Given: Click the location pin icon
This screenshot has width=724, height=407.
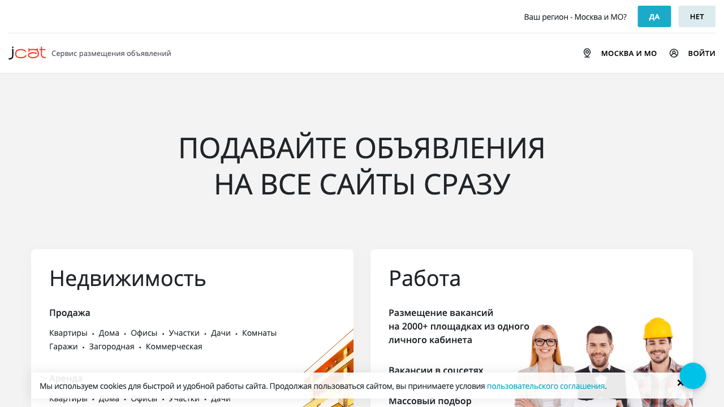Looking at the screenshot, I should point(587,53).
